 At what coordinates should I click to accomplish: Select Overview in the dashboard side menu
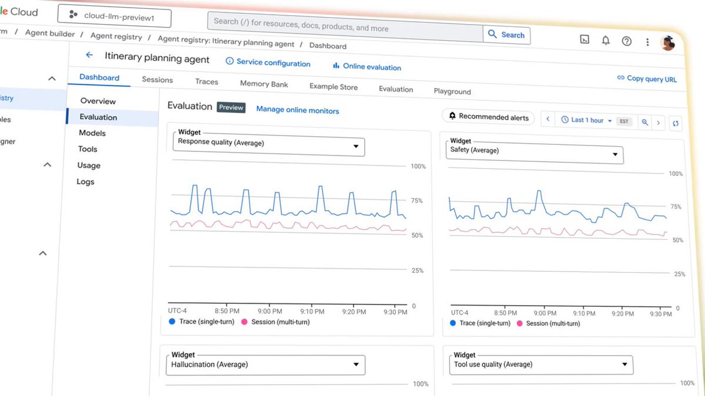point(98,101)
